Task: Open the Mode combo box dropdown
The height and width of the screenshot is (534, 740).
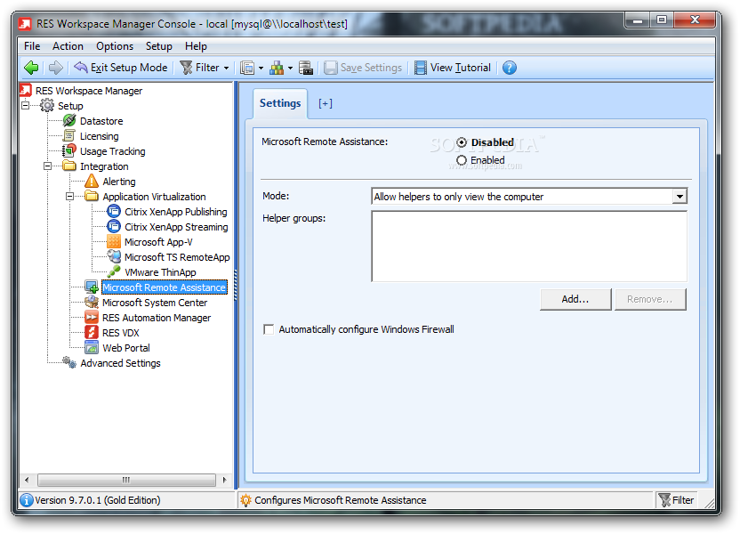Action: (x=680, y=197)
